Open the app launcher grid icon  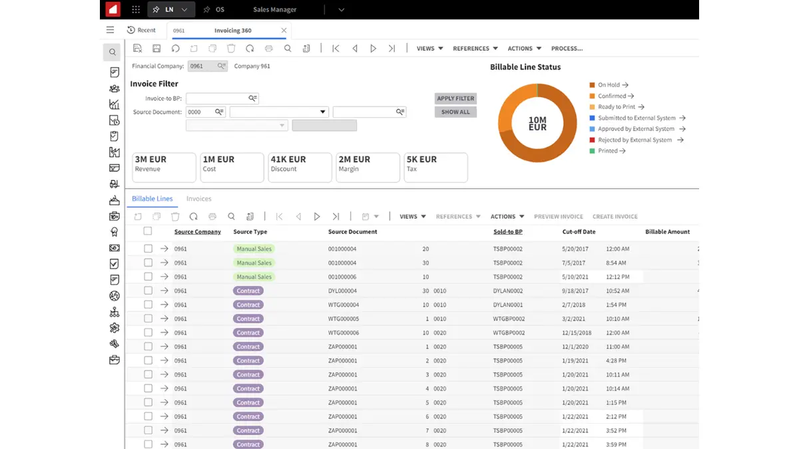click(x=136, y=9)
